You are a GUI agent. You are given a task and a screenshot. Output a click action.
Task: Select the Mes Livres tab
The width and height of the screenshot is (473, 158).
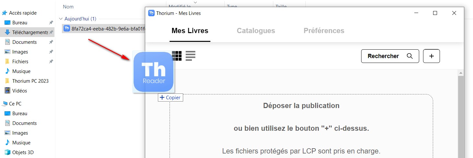click(x=190, y=31)
